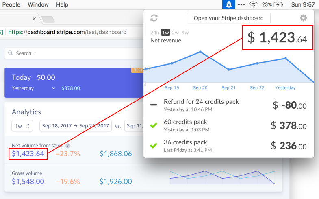
Task: Click the $ 1,423.64 net revenue total
Action: coord(277,38)
